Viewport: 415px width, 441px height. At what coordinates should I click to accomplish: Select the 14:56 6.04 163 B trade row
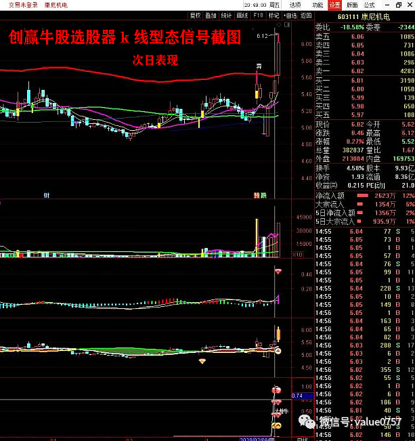[365, 321]
